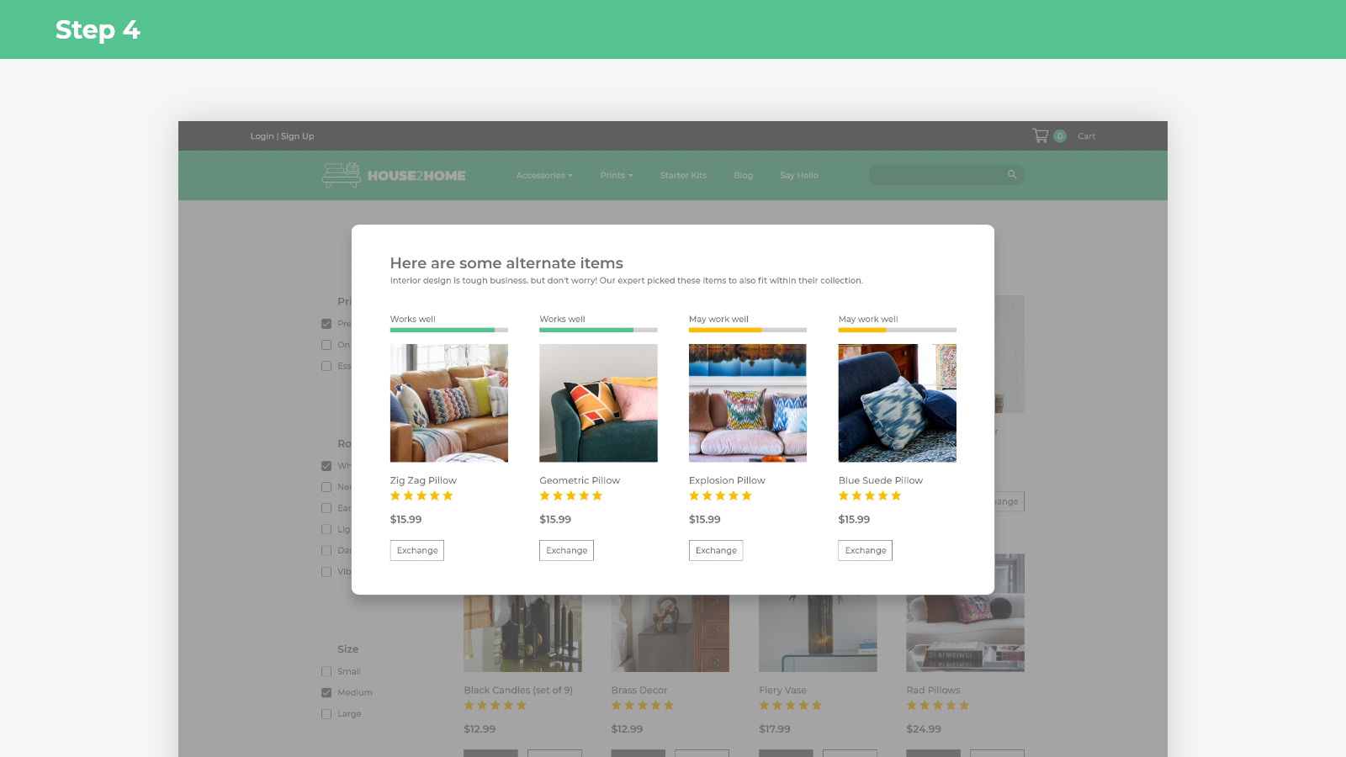Toggle the checkbox beside the cut-off 'Vib' label

(326, 572)
